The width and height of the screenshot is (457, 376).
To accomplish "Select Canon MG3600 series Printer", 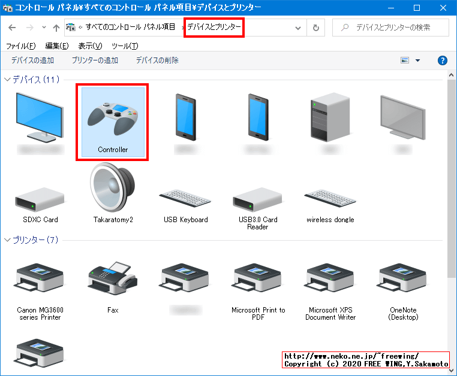I will (39, 279).
